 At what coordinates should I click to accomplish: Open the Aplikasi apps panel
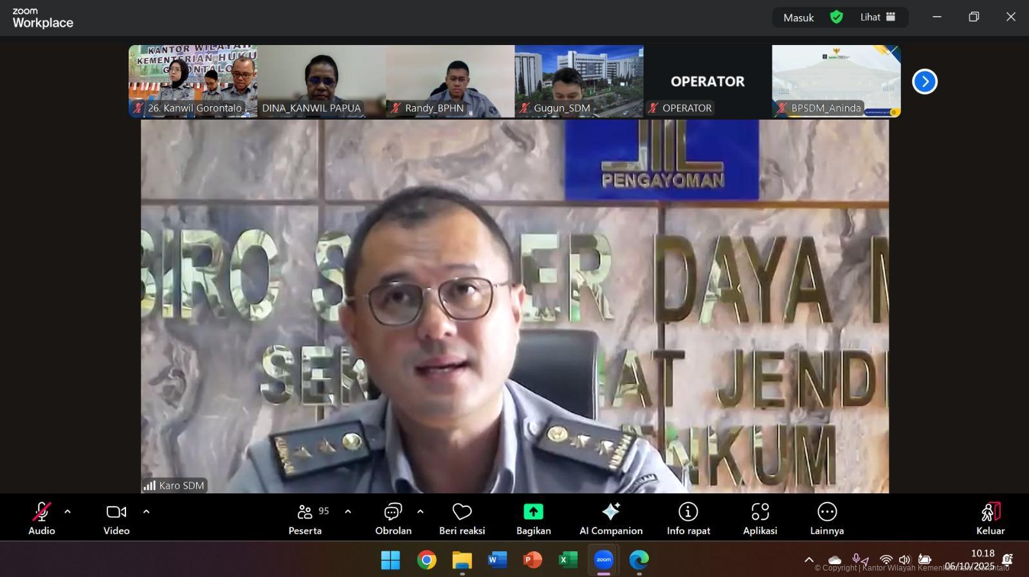pos(760,518)
